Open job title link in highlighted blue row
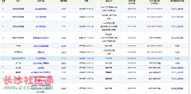 pos(41,58)
